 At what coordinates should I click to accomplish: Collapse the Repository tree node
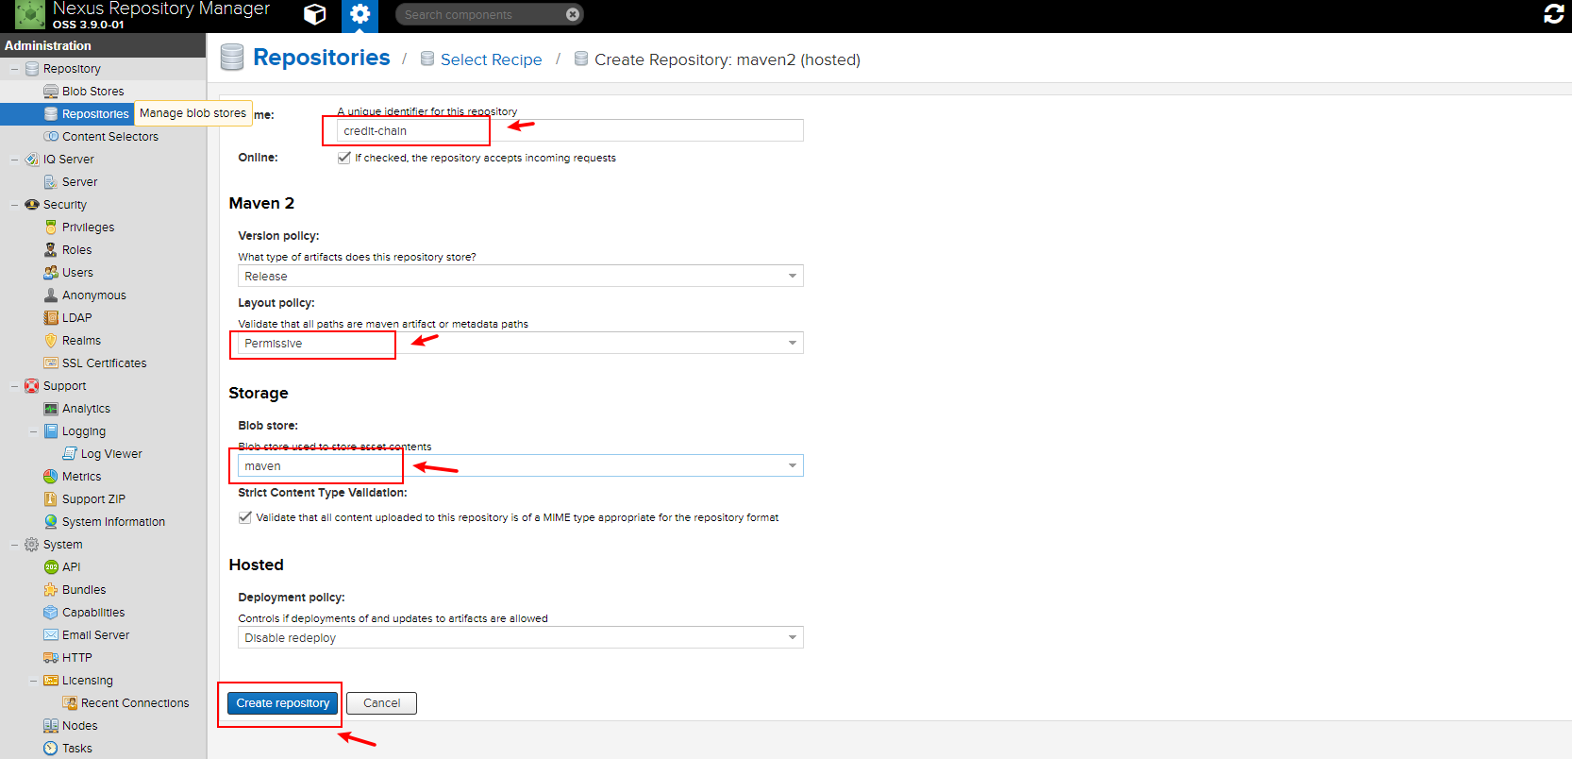pyautogui.click(x=14, y=69)
